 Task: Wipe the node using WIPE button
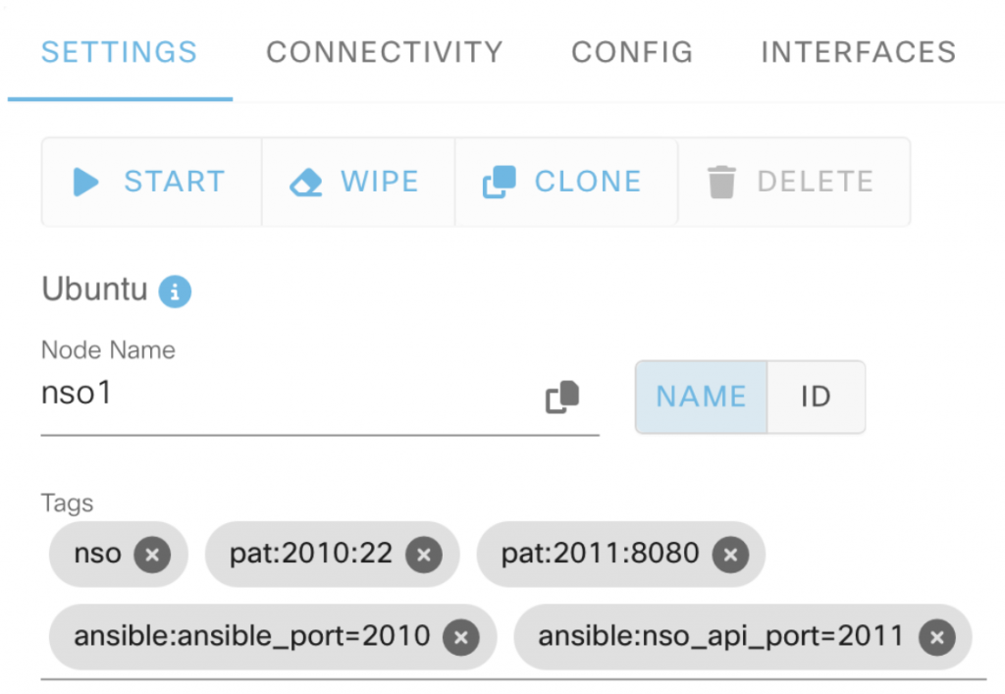coord(357,182)
